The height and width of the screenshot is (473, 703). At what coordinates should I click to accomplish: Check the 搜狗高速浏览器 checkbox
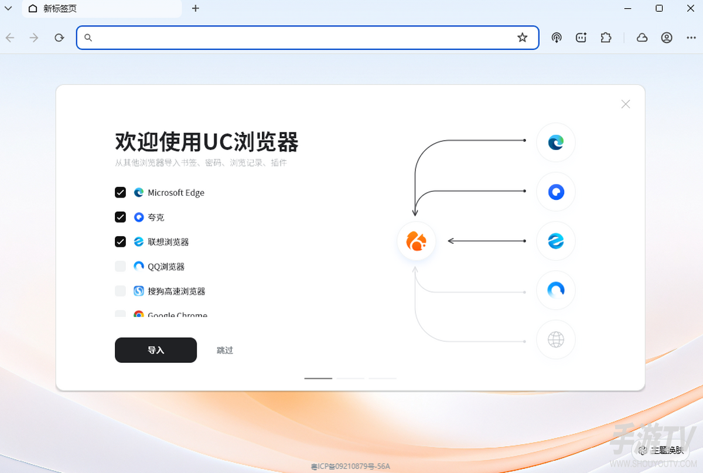(x=120, y=291)
